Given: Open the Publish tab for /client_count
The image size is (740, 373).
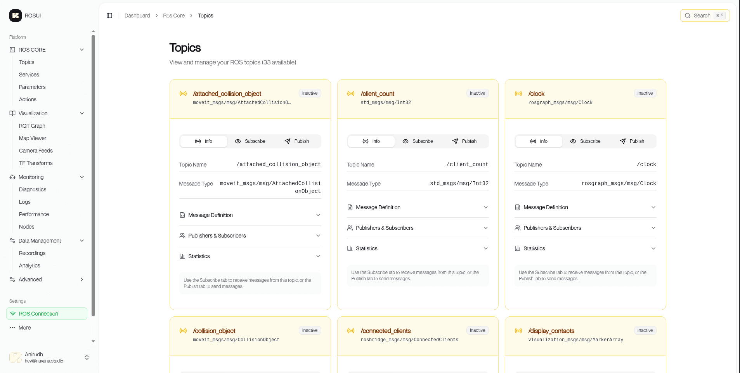Looking at the screenshot, I should point(464,141).
